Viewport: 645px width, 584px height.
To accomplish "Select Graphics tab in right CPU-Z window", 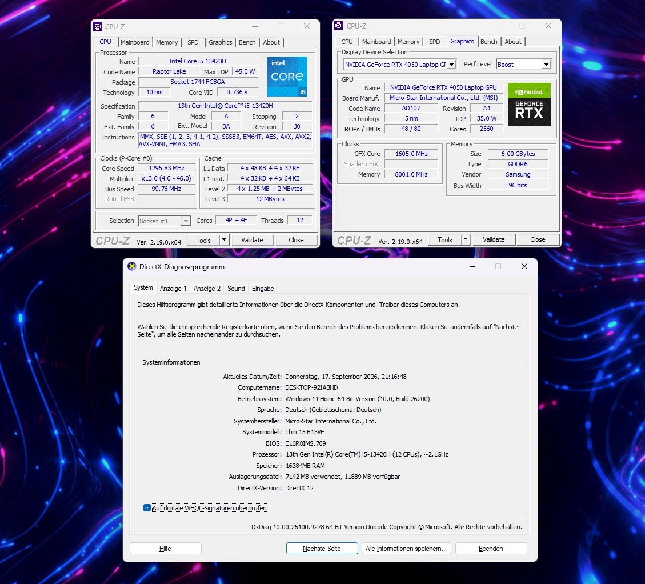I will click(x=462, y=41).
